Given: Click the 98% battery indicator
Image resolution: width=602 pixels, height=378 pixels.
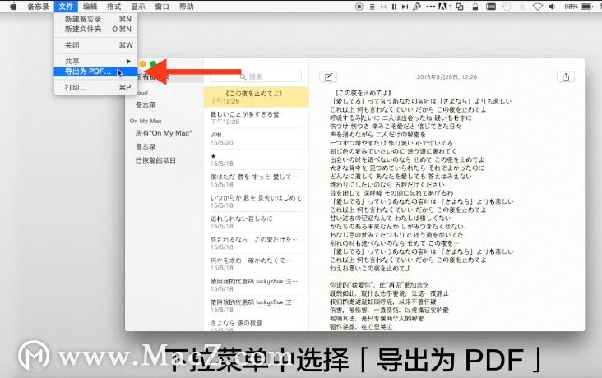Looking at the screenshot, I should tap(579, 7).
